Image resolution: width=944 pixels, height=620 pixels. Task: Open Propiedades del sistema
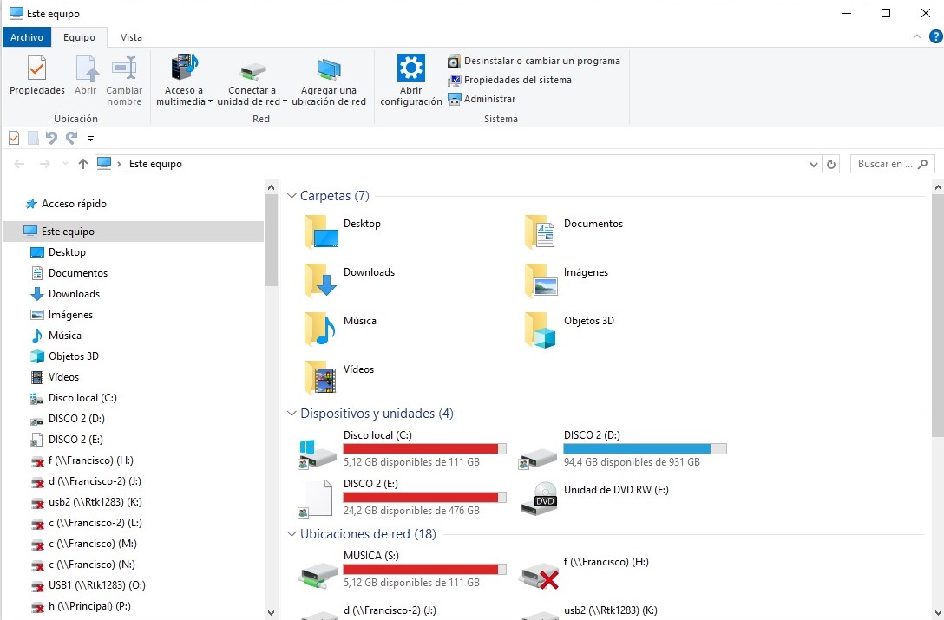click(509, 80)
